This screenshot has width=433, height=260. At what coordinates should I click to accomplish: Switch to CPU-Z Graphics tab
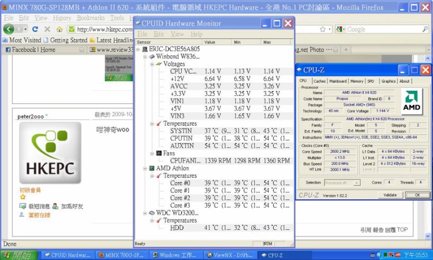(x=389, y=81)
